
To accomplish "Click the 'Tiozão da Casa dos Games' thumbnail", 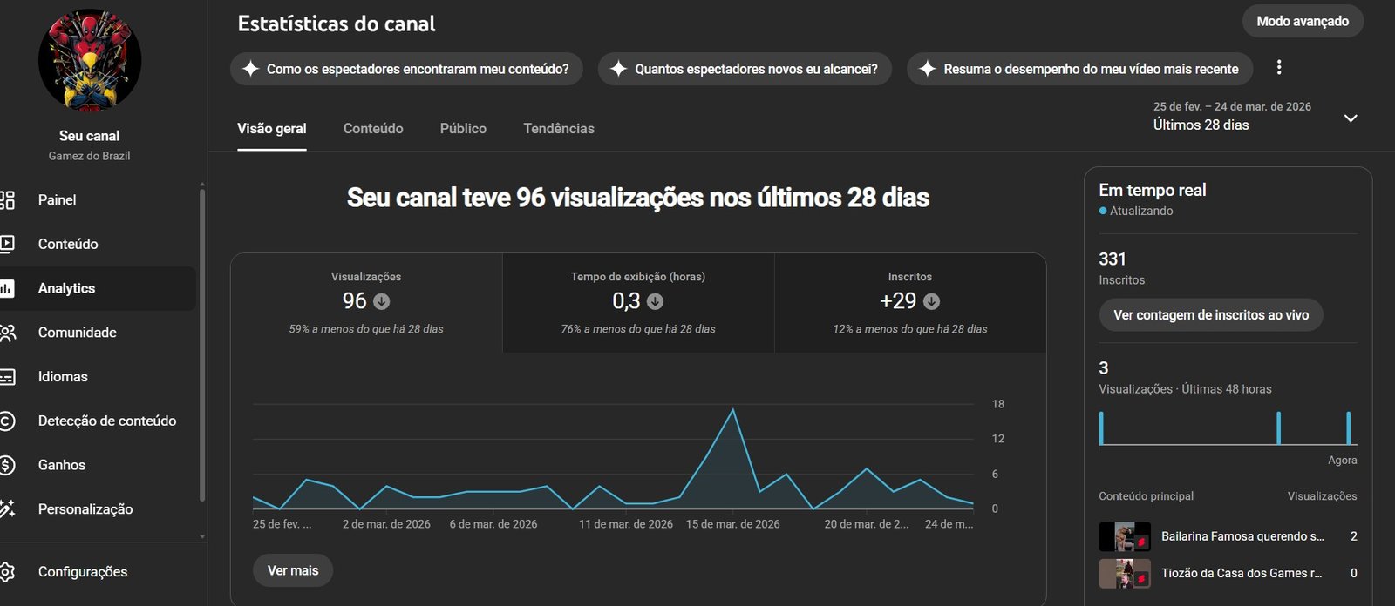I will click(x=1125, y=573).
